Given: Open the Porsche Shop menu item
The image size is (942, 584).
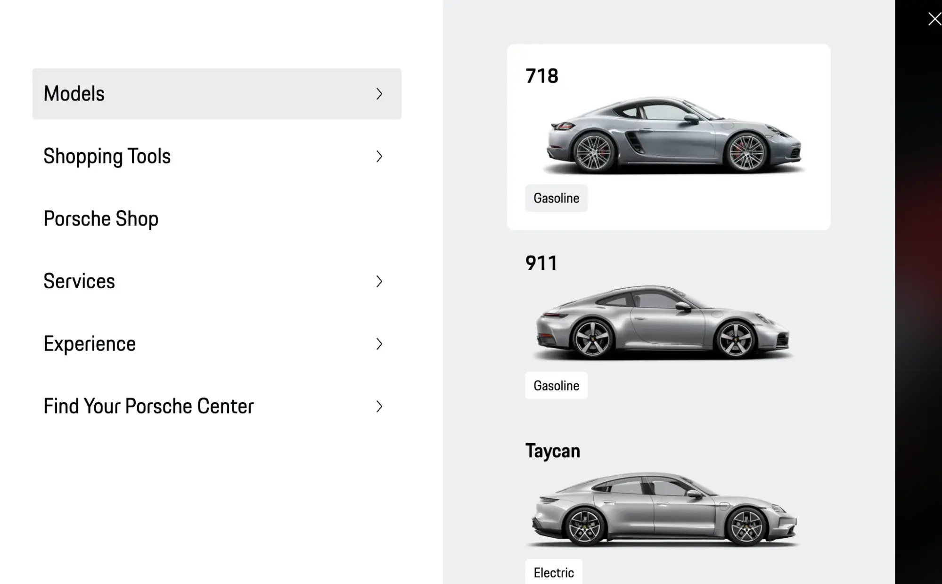Looking at the screenshot, I should click(x=101, y=219).
